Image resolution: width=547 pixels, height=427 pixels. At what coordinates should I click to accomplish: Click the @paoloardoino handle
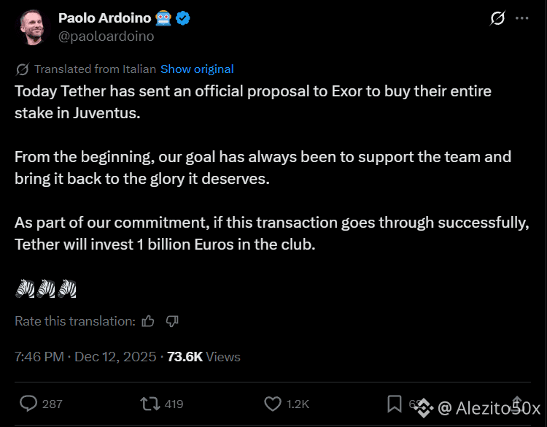point(106,36)
